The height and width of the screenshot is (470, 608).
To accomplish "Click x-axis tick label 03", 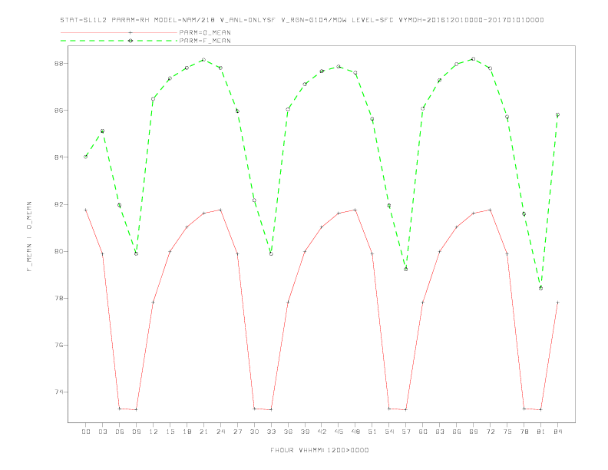I will [x=102, y=432].
